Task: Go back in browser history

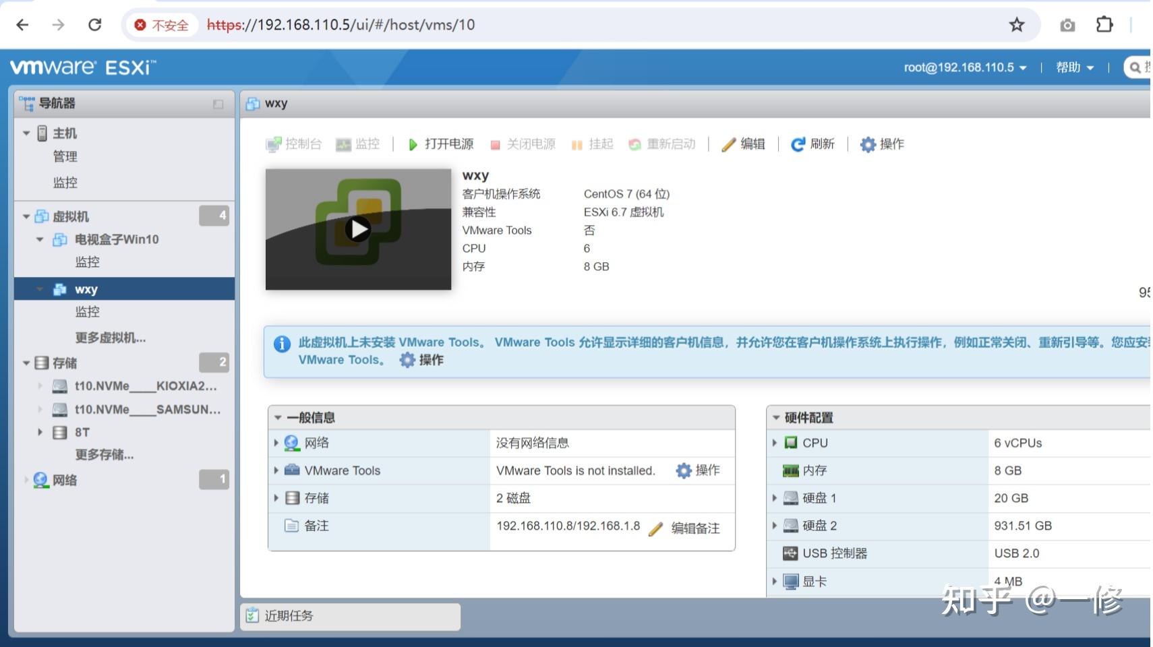Action: tap(22, 25)
